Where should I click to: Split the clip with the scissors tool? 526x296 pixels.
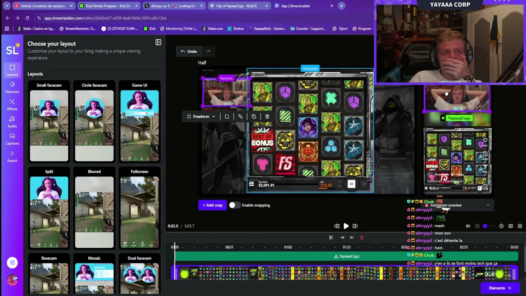pyautogui.click(x=331, y=238)
